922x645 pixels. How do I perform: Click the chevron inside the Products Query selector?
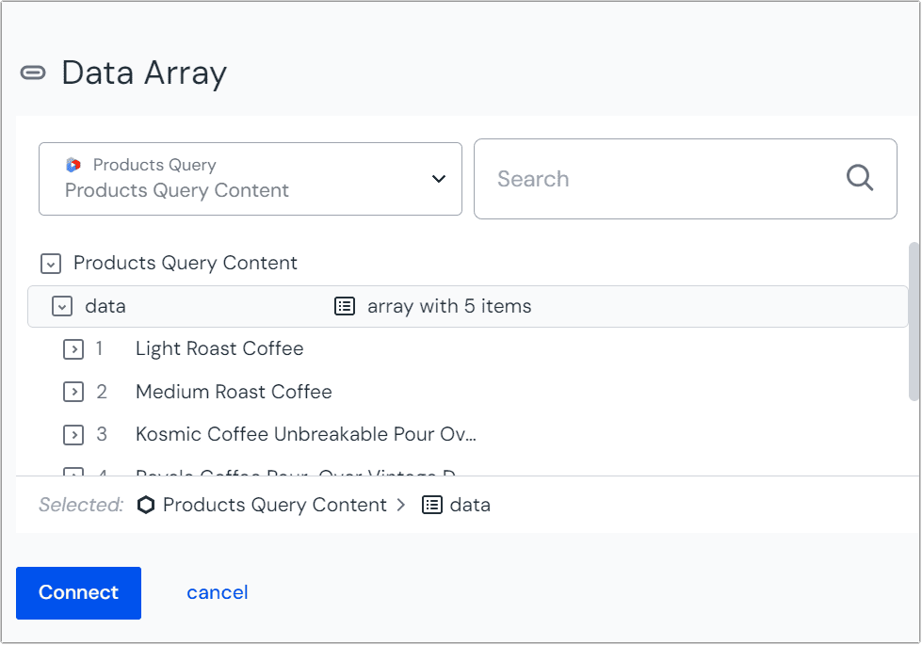point(438,178)
